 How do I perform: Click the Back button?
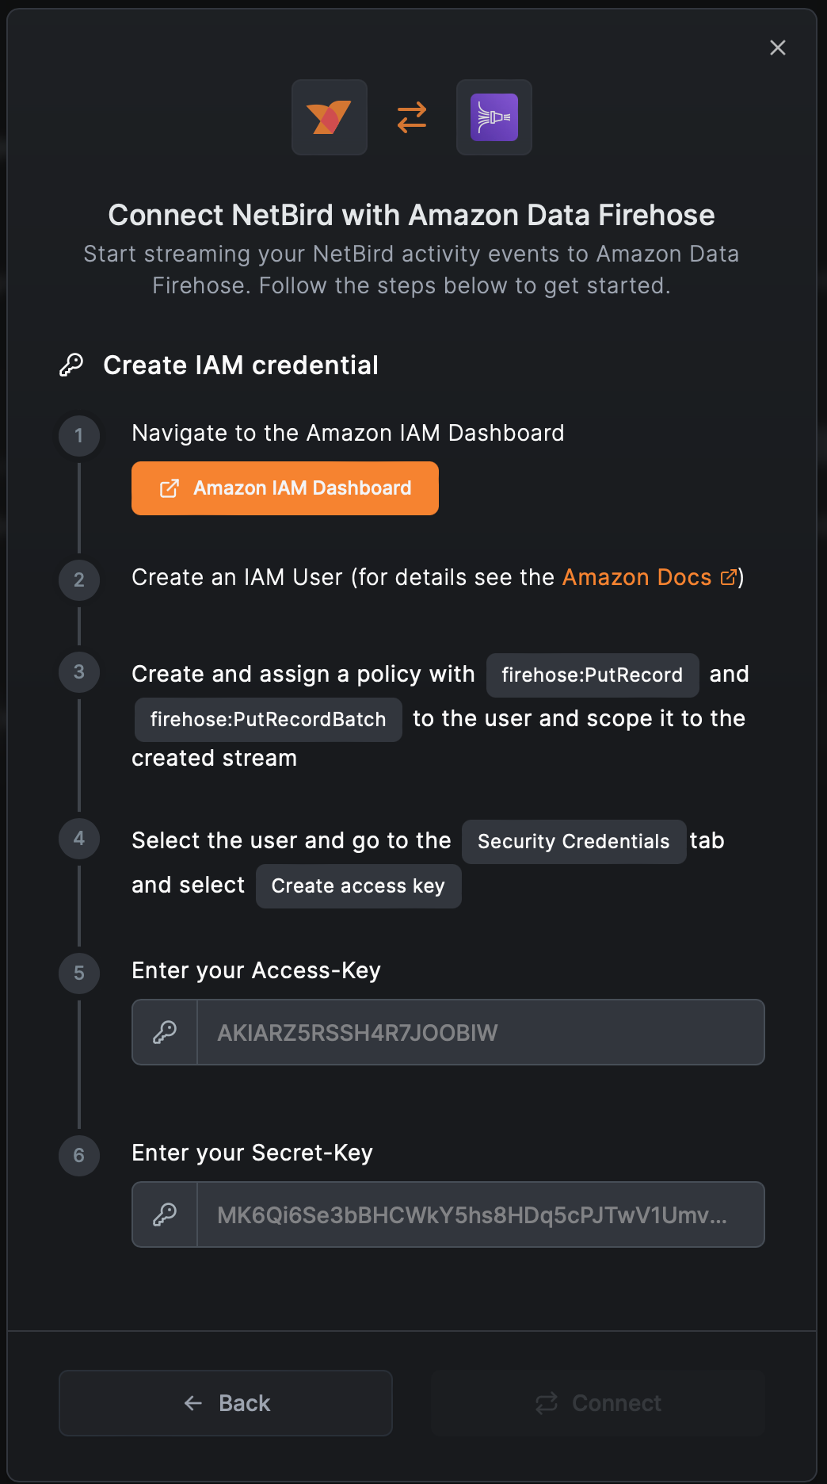point(225,1402)
